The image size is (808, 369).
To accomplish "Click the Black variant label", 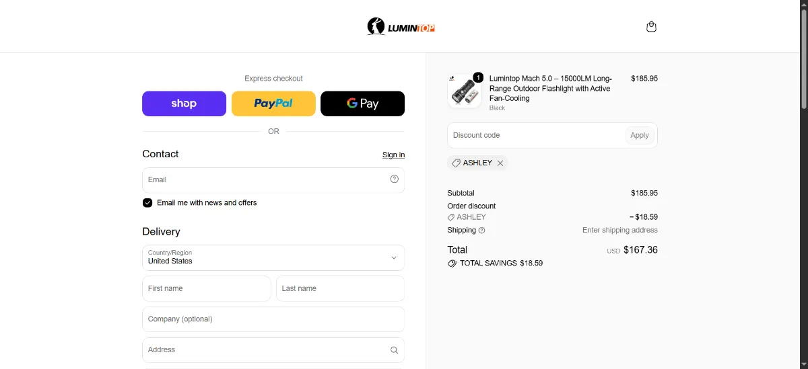I will pyautogui.click(x=497, y=108).
